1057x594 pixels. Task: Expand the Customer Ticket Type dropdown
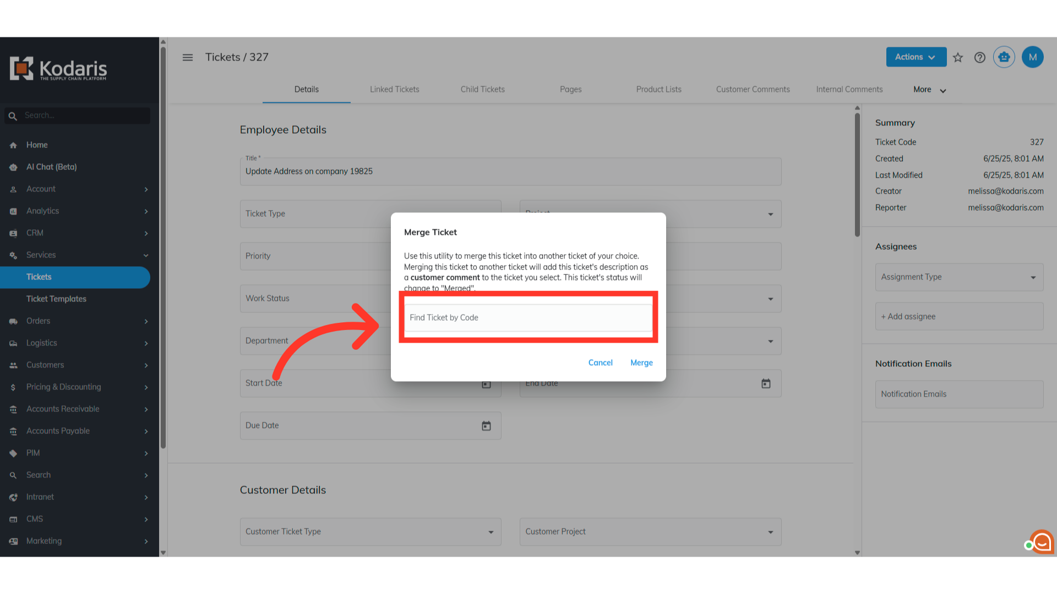pos(491,532)
